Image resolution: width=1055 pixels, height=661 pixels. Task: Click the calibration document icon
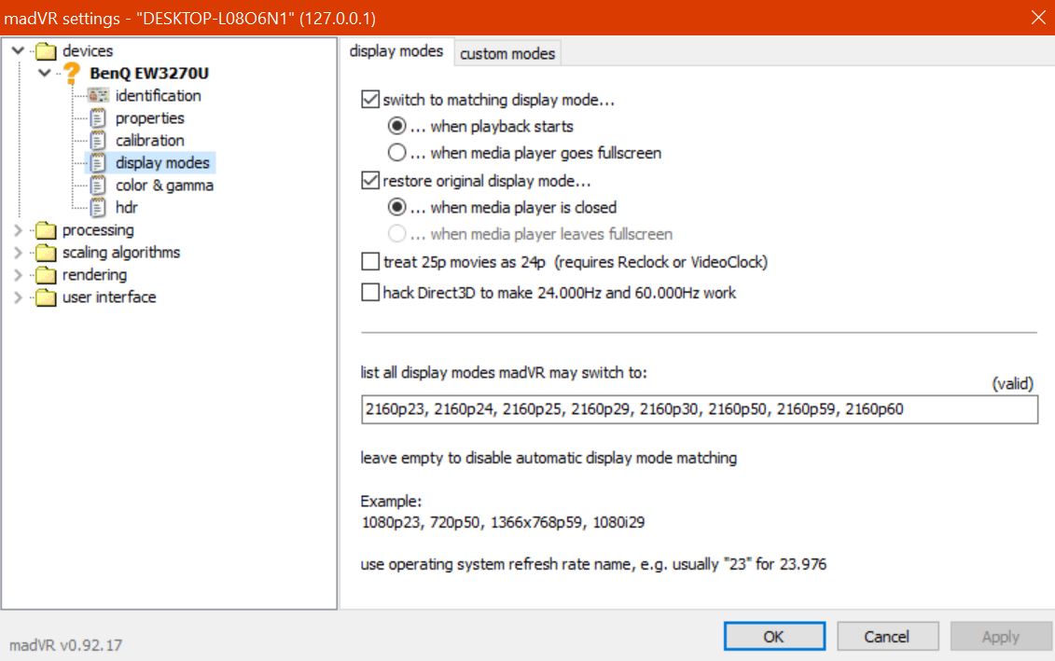(98, 141)
